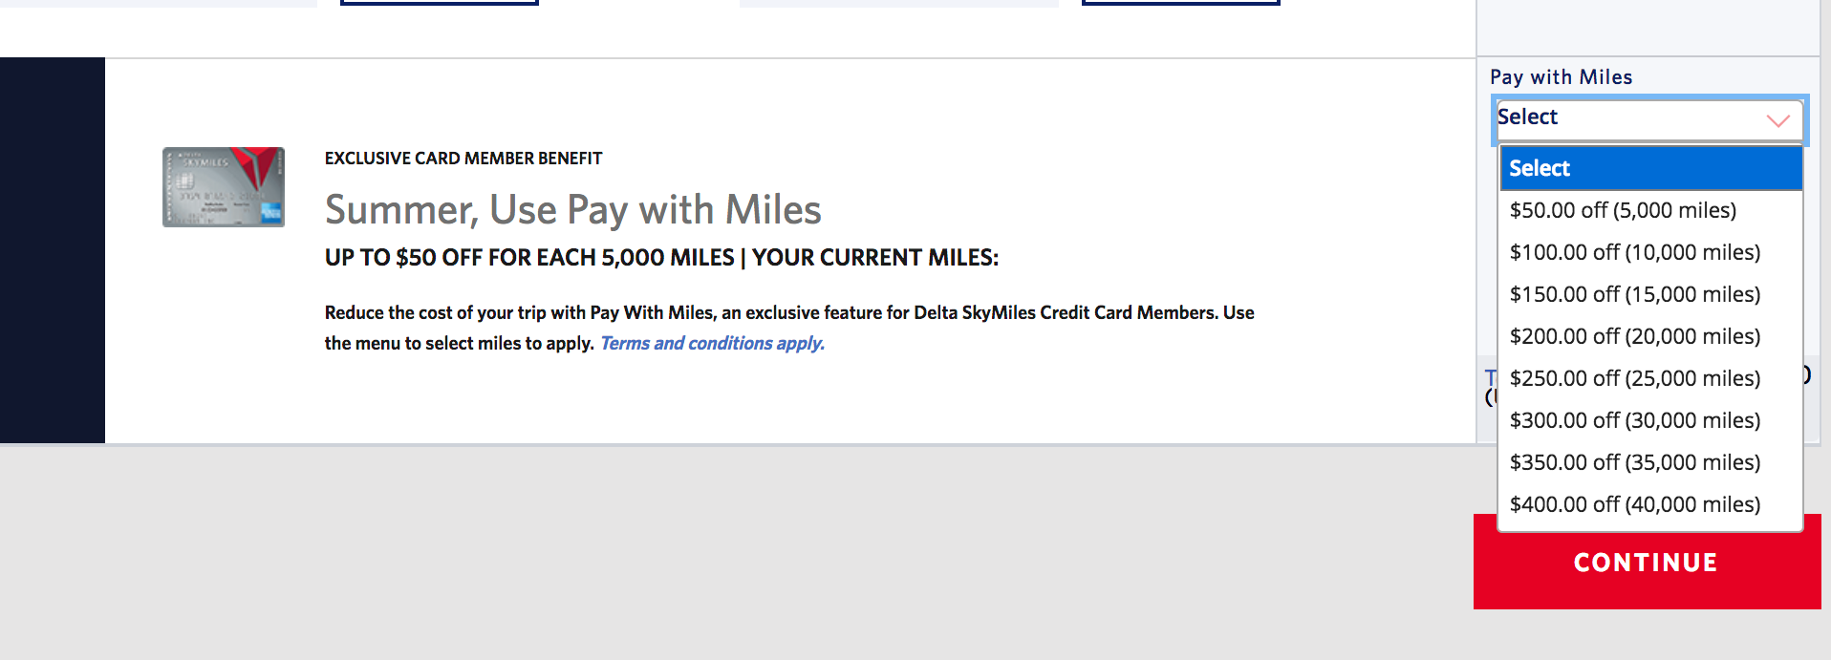The image size is (1831, 660).
Task: Select $50.00 off (5,000 miles)
Action: (1623, 210)
